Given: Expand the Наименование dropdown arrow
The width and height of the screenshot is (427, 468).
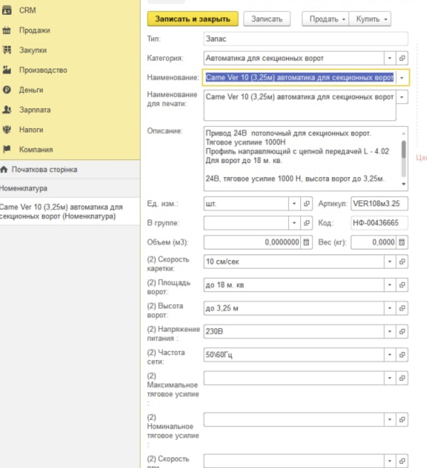Looking at the screenshot, I should (x=402, y=77).
